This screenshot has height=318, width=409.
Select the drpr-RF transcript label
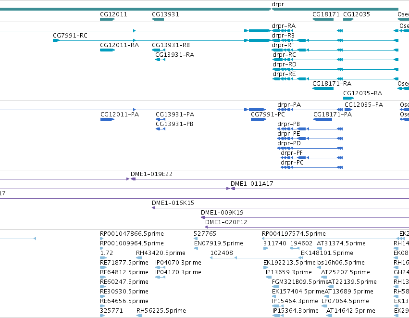pyautogui.click(x=283, y=45)
